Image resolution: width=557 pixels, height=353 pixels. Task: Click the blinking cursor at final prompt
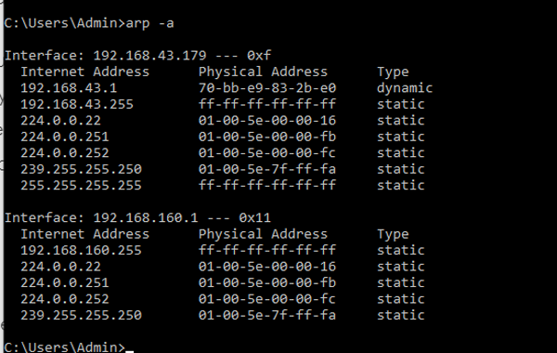130,351
